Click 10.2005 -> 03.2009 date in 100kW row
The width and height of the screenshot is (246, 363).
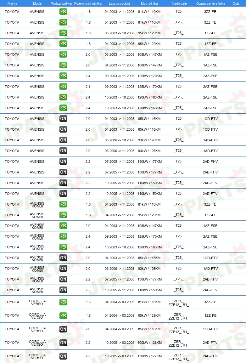pos(120,343)
